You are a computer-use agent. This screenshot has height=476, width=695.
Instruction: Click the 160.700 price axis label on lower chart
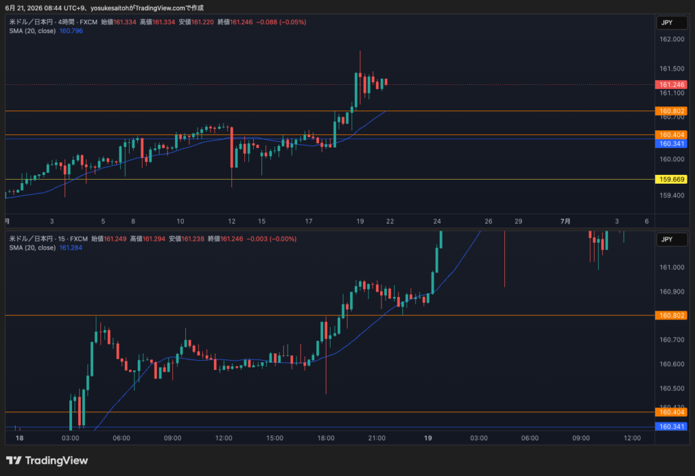(x=671, y=340)
